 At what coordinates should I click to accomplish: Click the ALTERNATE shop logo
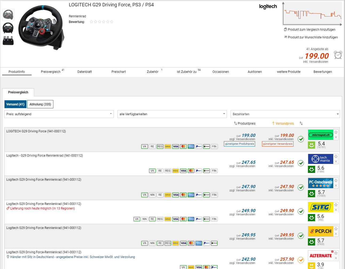coord(320,256)
